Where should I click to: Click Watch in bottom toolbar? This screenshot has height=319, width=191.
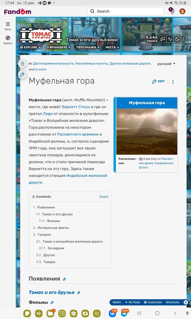pos(117,302)
